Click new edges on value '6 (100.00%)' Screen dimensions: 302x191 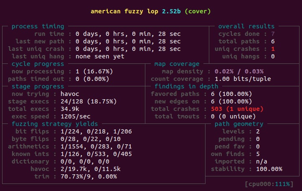coord(231,101)
